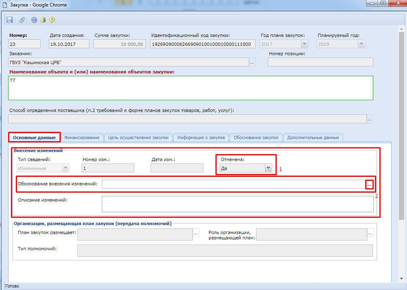Click the Save floppy disk icon
Image resolution: width=407 pixels, height=290 pixels.
click(10, 20)
